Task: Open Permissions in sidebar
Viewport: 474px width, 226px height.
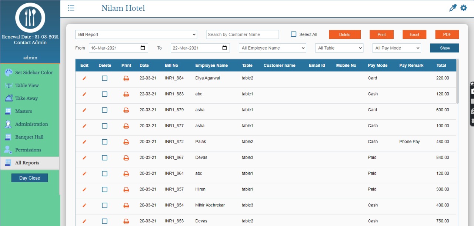Action: pos(30,150)
